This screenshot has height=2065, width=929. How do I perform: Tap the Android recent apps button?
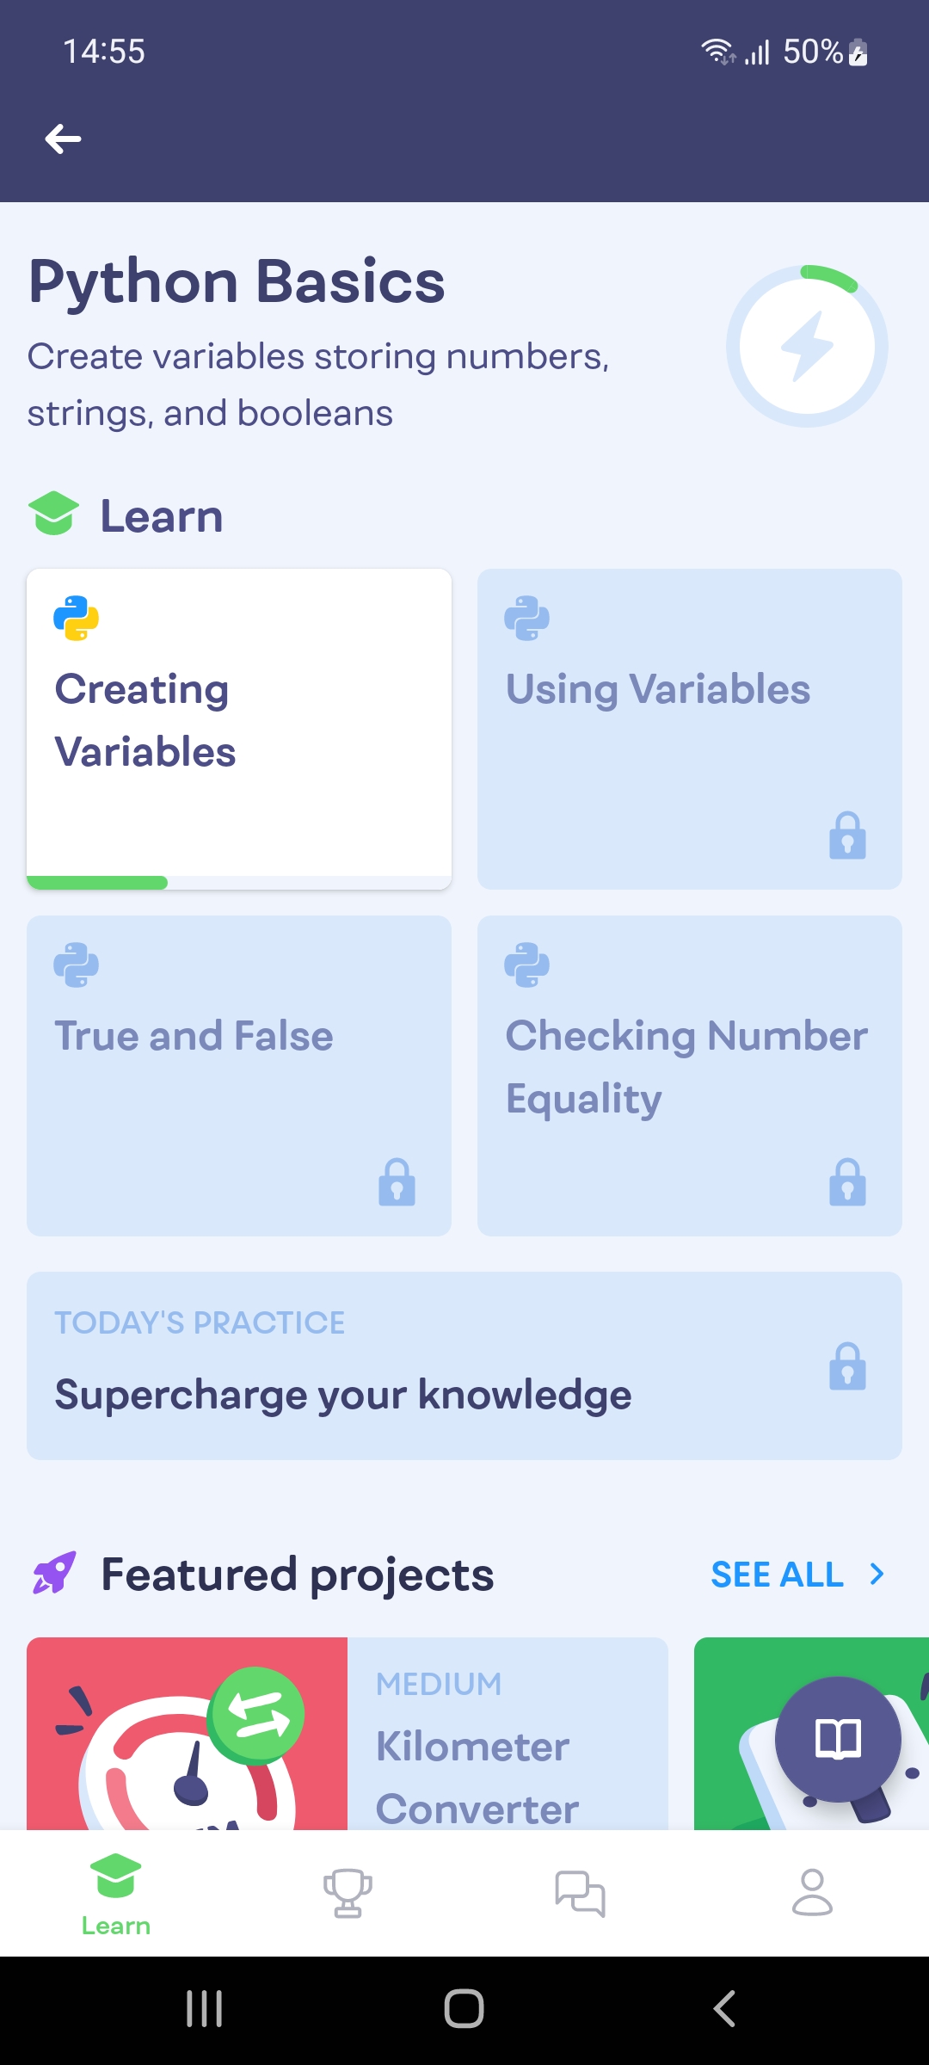[205, 2009]
